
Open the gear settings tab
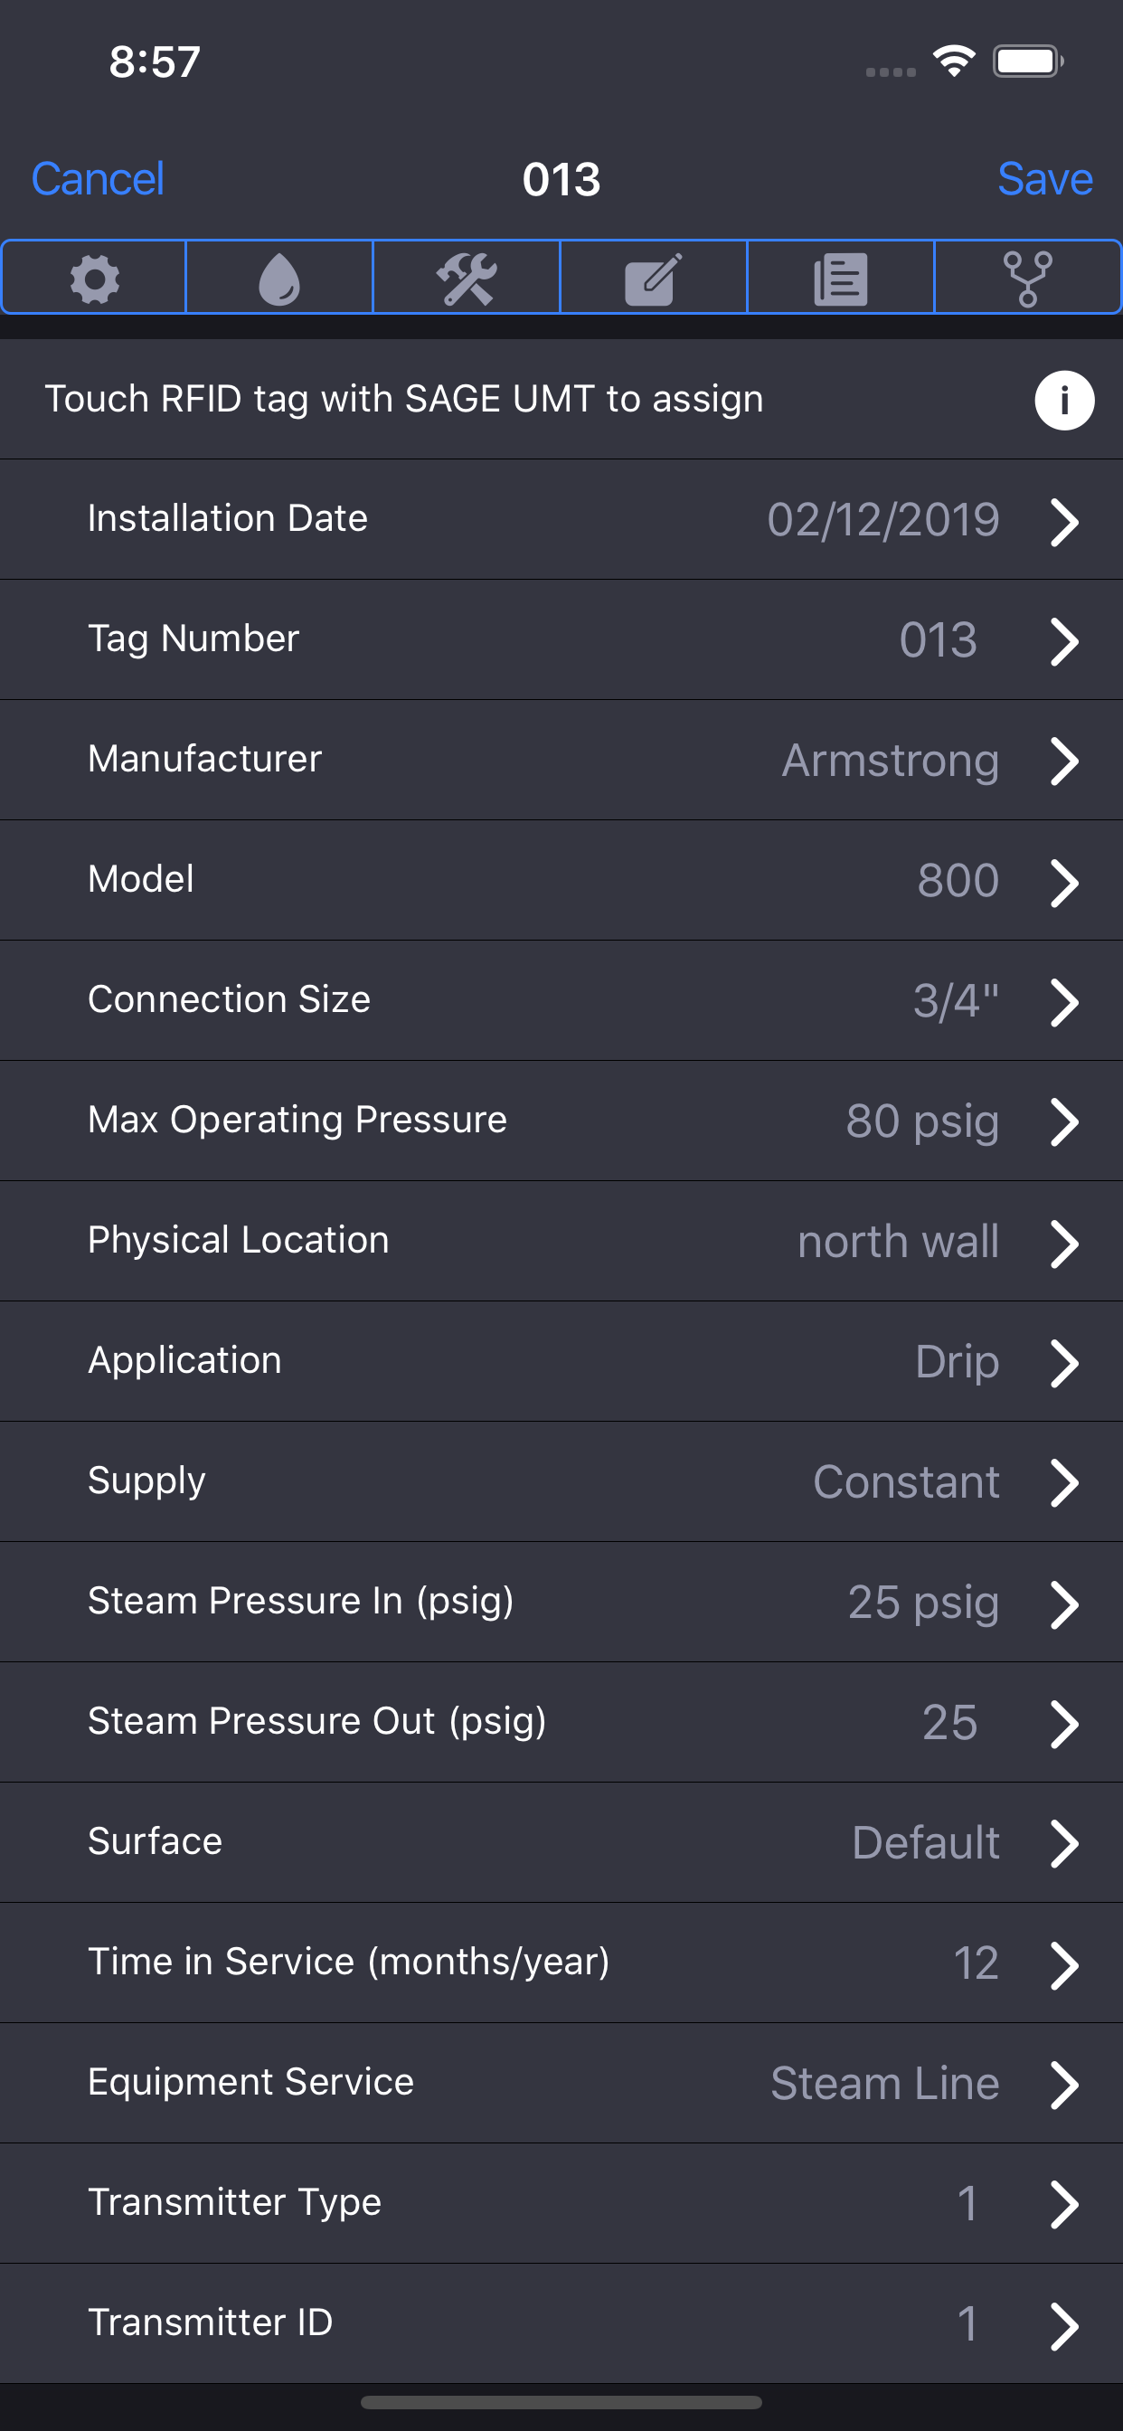[94, 278]
